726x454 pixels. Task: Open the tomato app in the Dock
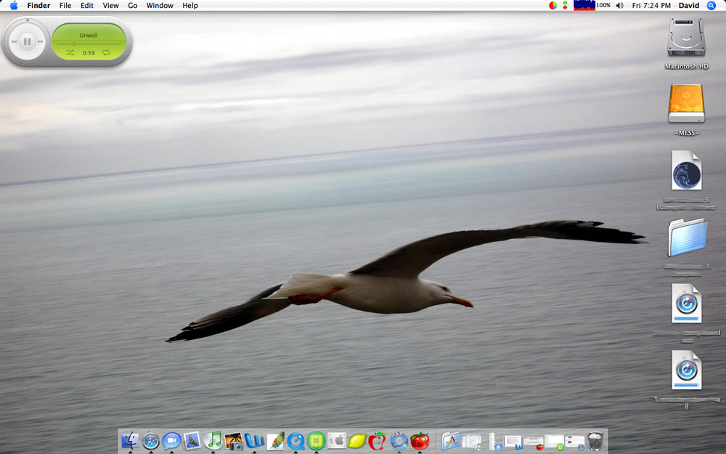[x=420, y=441]
